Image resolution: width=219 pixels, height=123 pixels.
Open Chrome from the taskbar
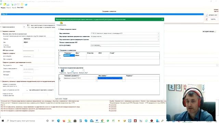102,121
